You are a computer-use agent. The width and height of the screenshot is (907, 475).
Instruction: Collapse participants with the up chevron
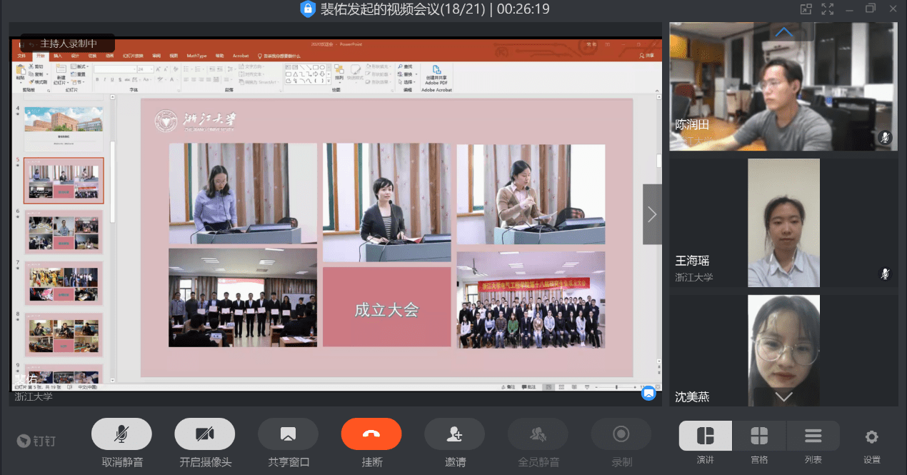(x=783, y=31)
